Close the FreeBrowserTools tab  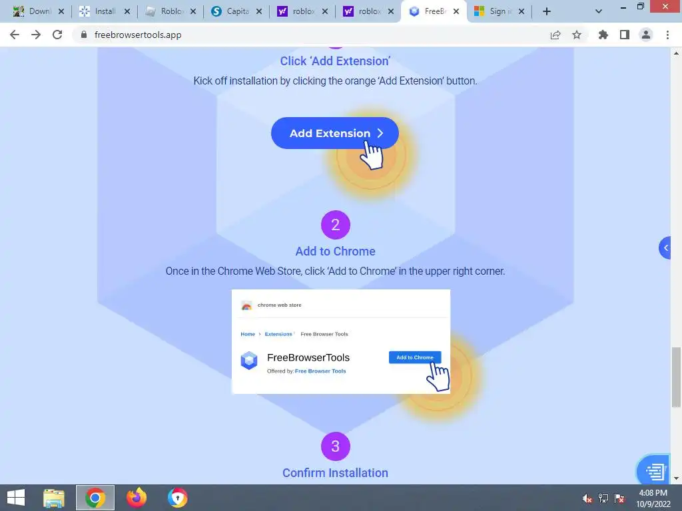point(456,12)
